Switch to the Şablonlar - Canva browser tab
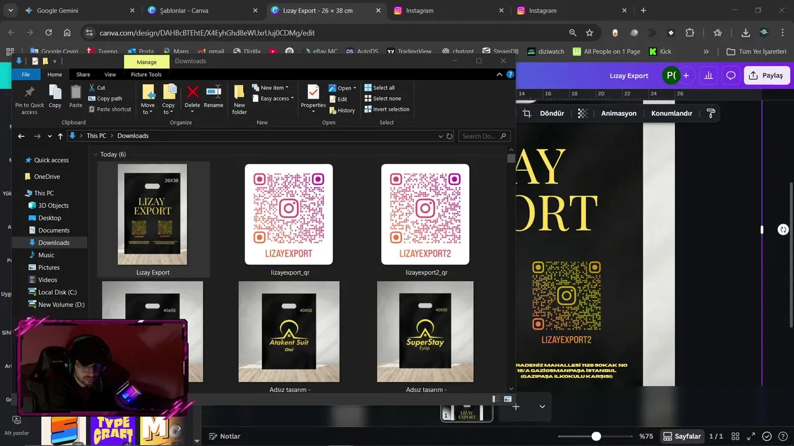Viewport: 794px width, 446px height. 202,11
